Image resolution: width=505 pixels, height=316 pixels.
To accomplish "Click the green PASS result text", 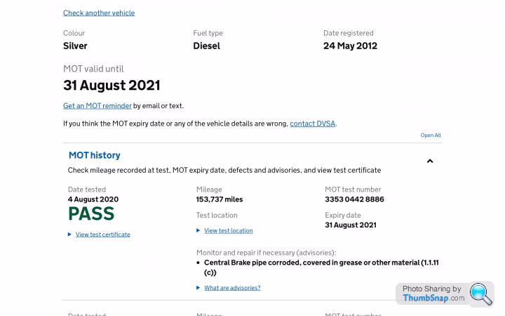I will click(91, 213).
